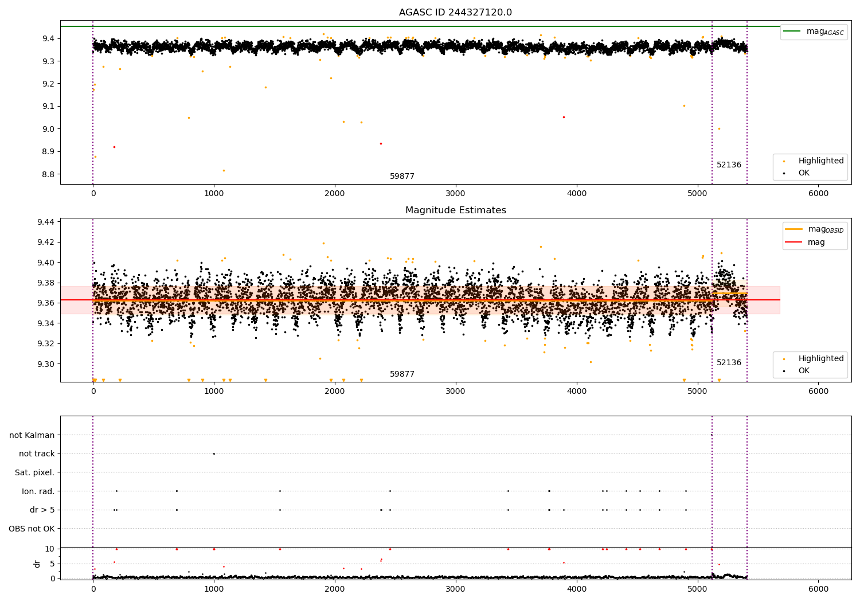Click "59877" in the Magnitude Estimates plot
The image size is (860, 602).
click(x=402, y=374)
